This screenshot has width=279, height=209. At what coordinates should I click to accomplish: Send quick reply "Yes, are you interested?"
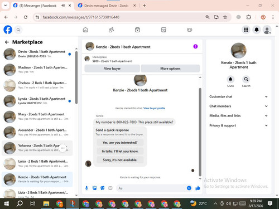point(120,143)
